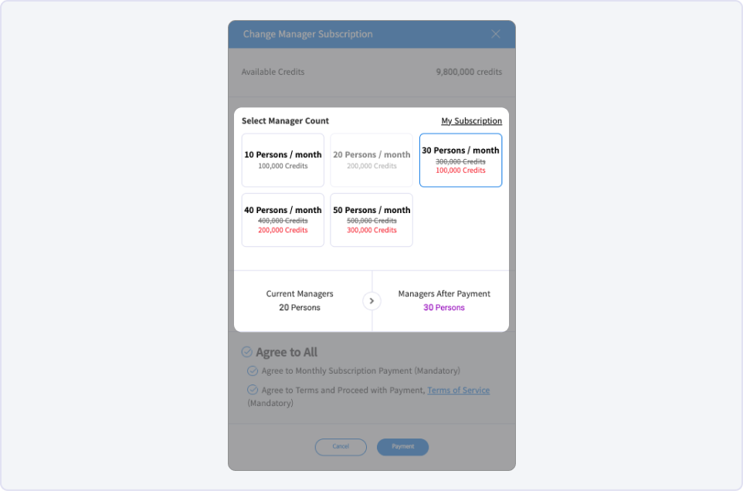
Task: Click the Available Credits label
Action: 273,72
